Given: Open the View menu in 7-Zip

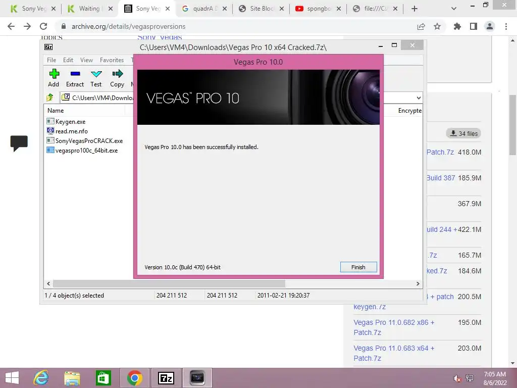Looking at the screenshot, I should 86,60.
